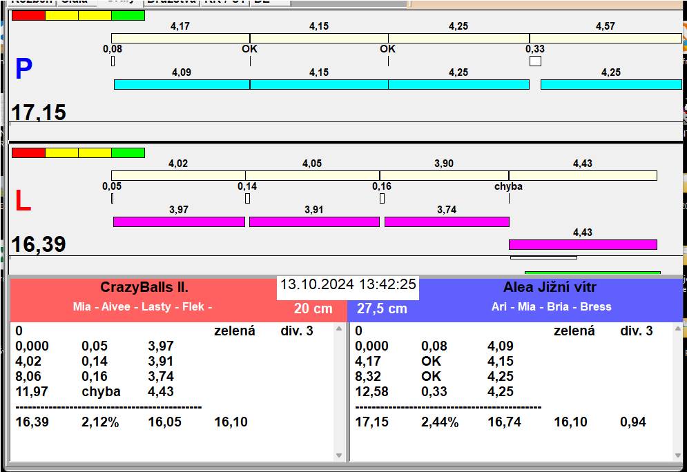The image size is (687, 472).
Task: Click the red start light in lane P
Action: pos(28,15)
